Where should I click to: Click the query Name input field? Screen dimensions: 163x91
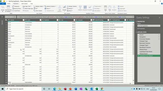[149, 26]
